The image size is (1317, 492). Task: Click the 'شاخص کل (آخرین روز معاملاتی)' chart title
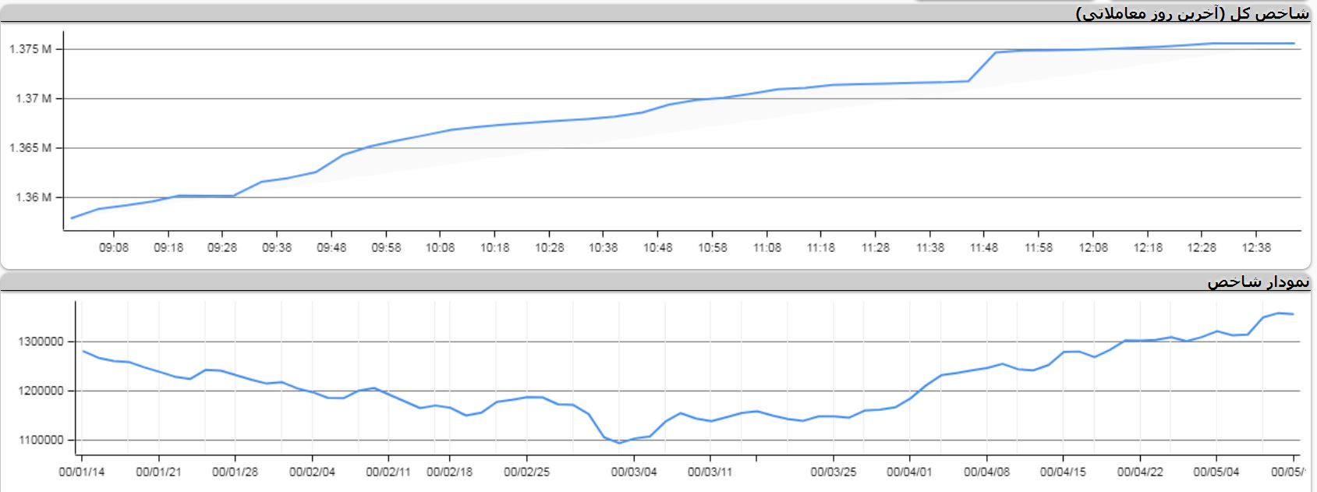tap(1192, 13)
